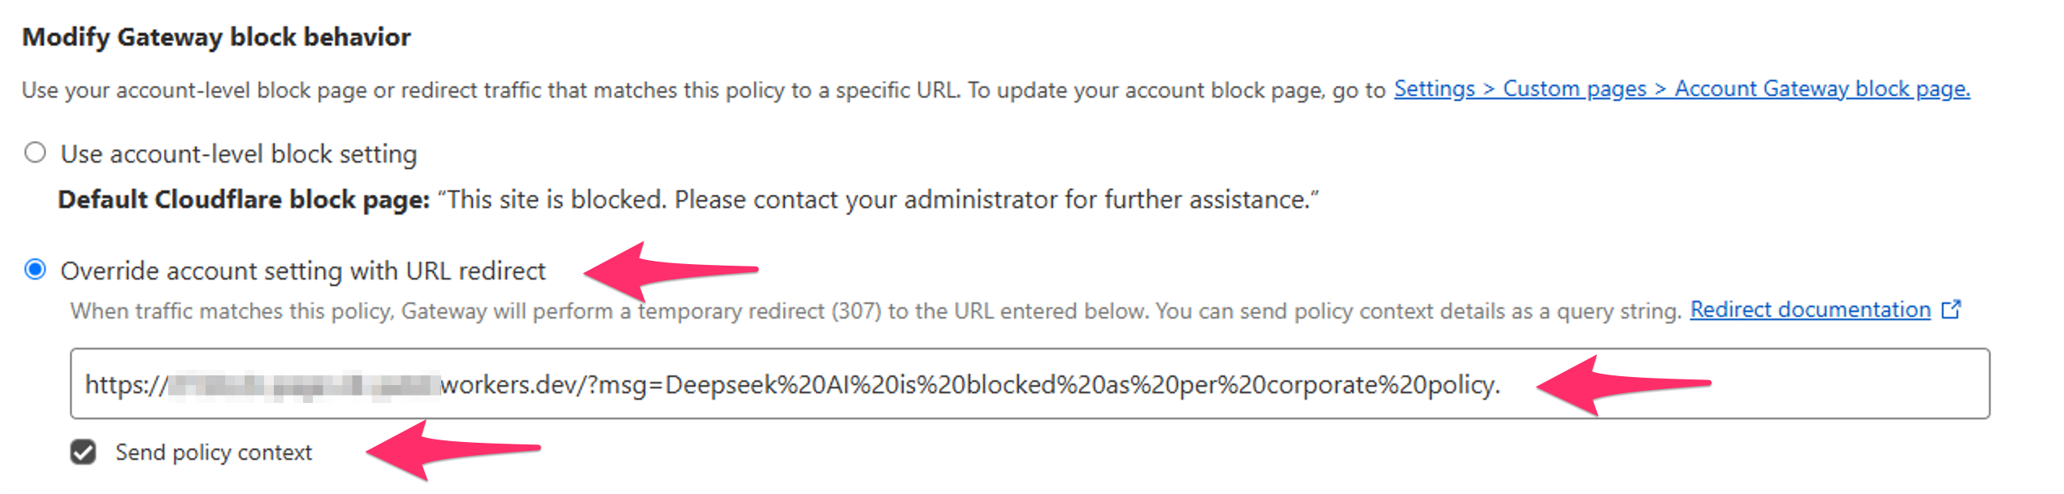The width and height of the screenshot is (2064, 494).
Task: Place cursor on the blurred subdomain in URL
Action: pyautogui.click(x=305, y=384)
